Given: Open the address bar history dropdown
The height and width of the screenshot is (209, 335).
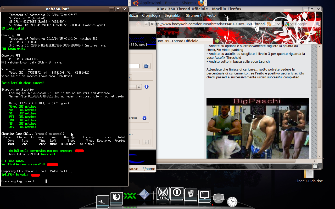Looking at the screenshot, I should (279, 24).
